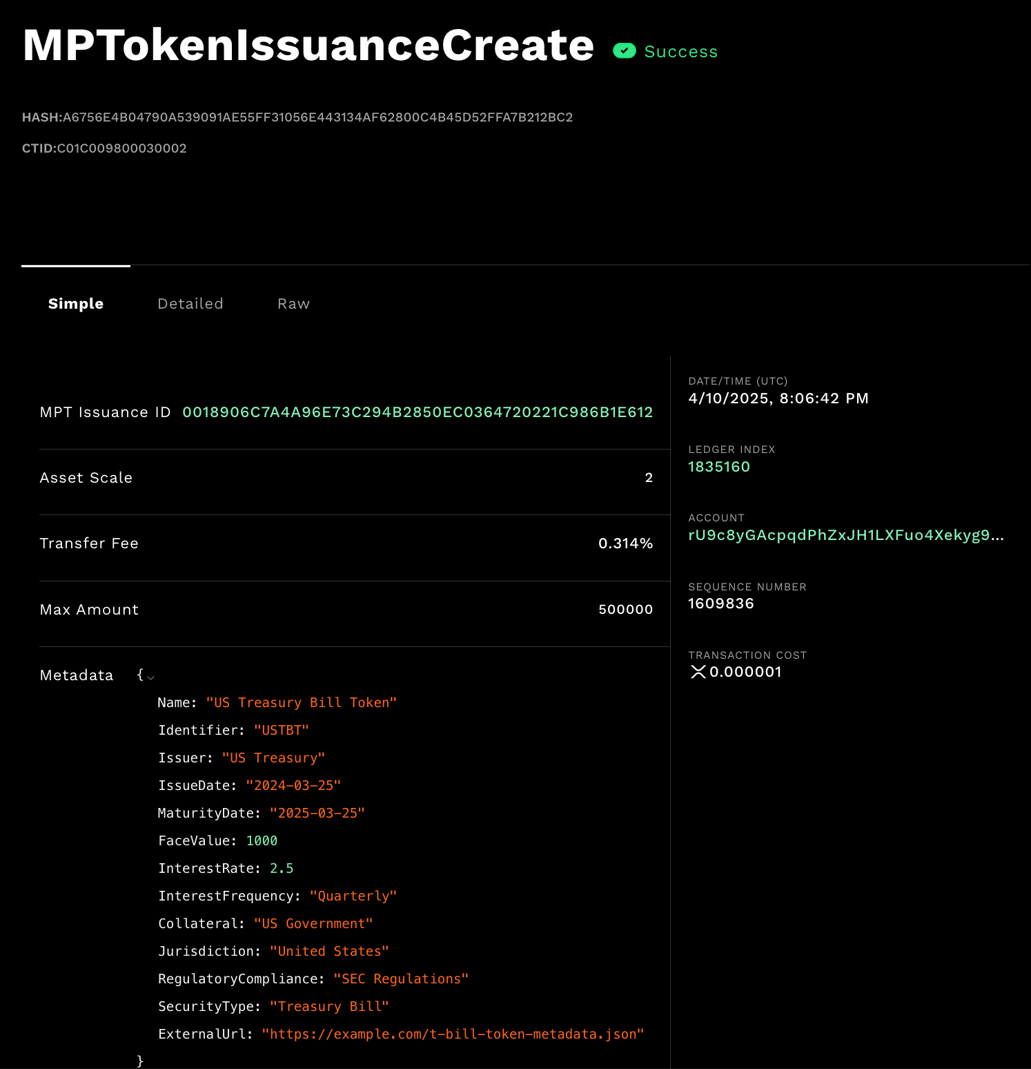
Task: Click the CTID value C01C009800030002
Action: (121, 148)
